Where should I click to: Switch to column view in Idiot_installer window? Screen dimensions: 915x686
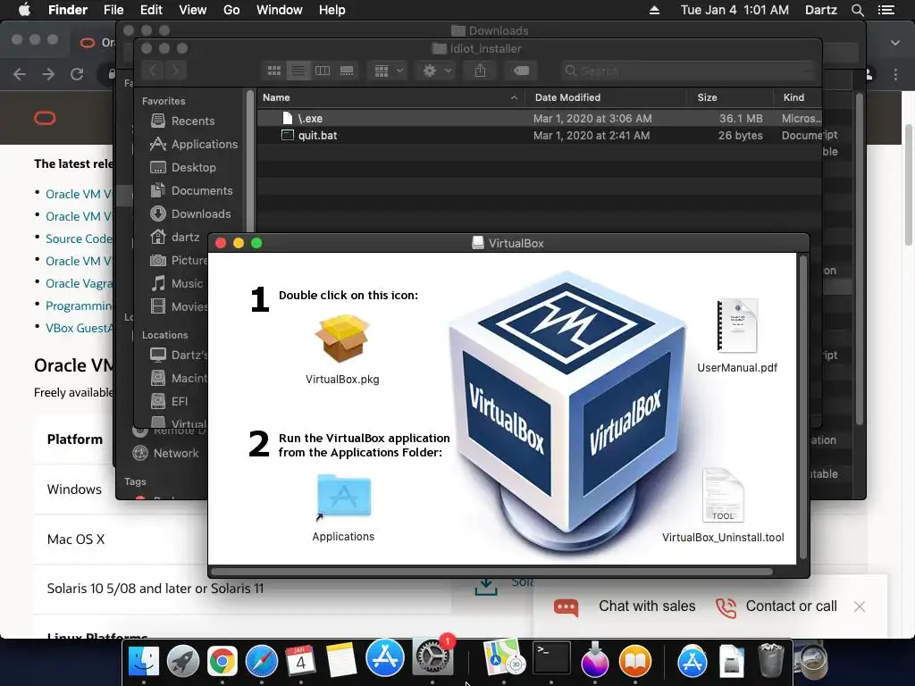[322, 71]
